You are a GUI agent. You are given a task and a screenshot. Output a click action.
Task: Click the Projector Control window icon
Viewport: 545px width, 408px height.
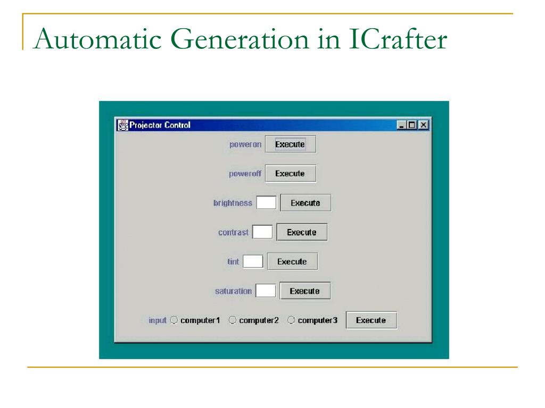(123, 125)
